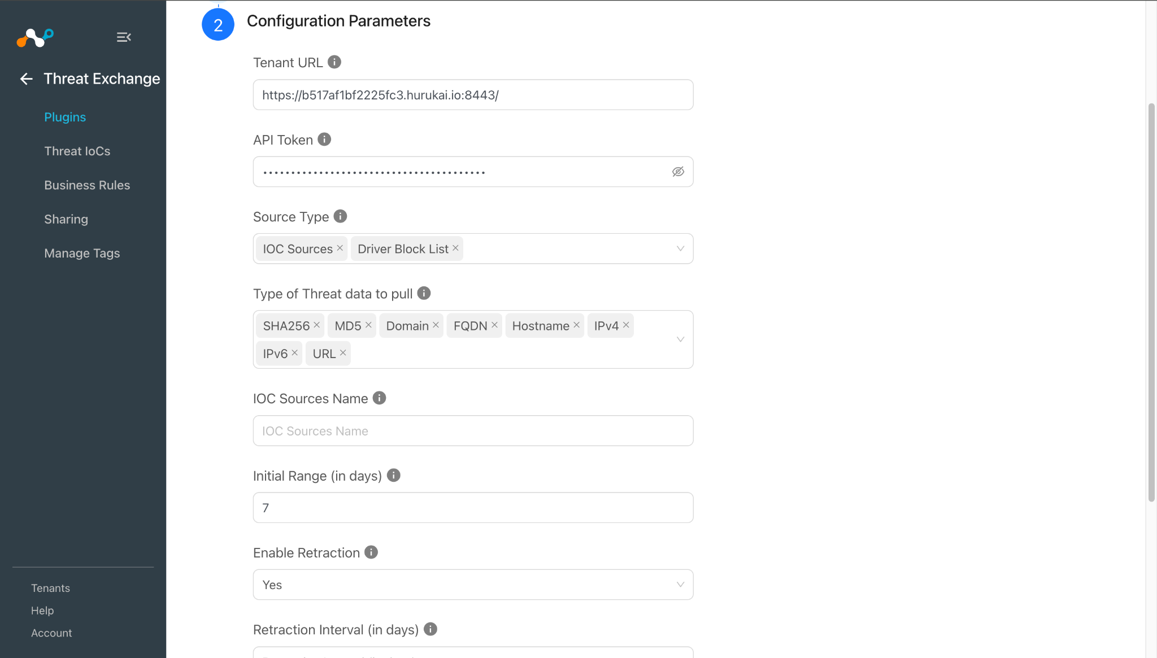Click the info icon next to API Token
Viewport: 1157px width, 658px height.
coord(324,140)
